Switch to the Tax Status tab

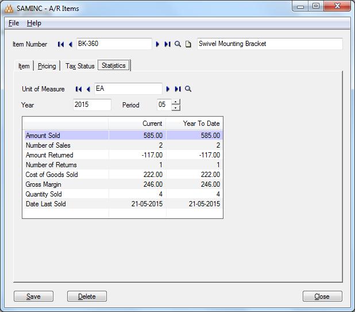[x=80, y=66]
